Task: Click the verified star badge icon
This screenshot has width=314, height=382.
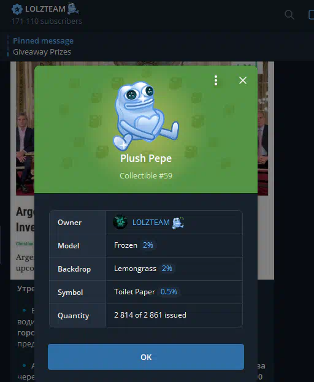Action: click(x=17, y=9)
